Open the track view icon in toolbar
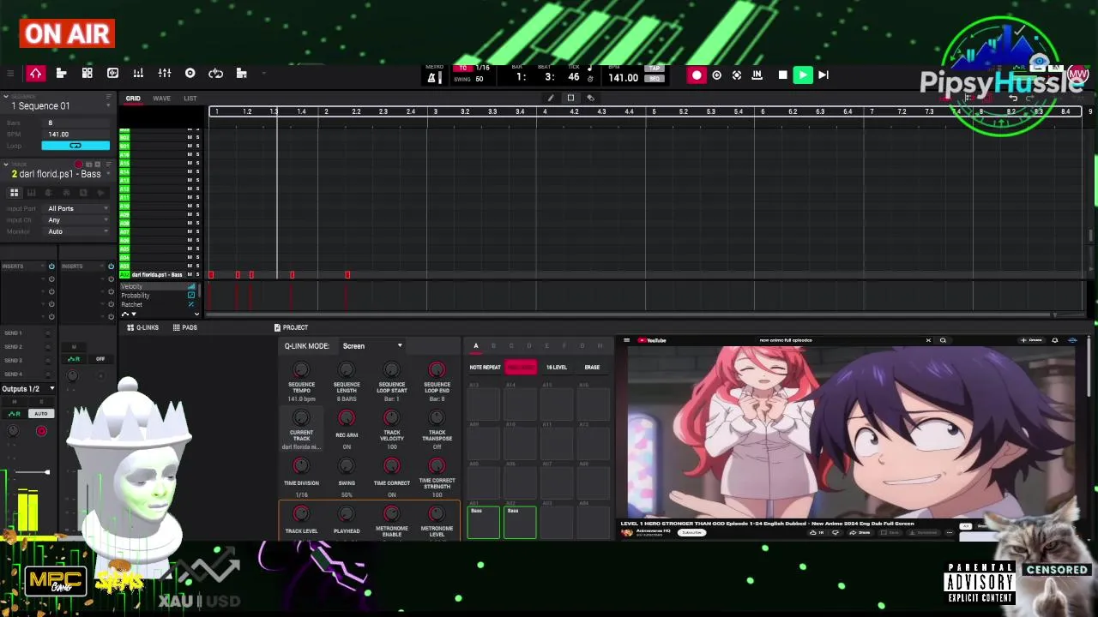The height and width of the screenshot is (617, 1098). click(x=61, y=74)
